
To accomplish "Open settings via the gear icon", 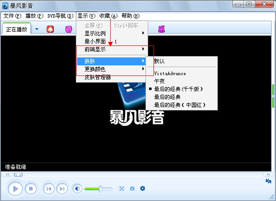I will coord(142,189).
